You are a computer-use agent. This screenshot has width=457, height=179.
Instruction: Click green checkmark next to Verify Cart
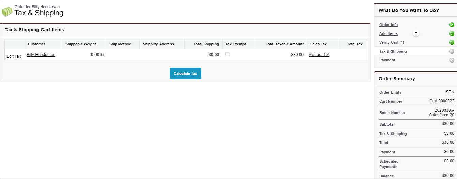452,42
